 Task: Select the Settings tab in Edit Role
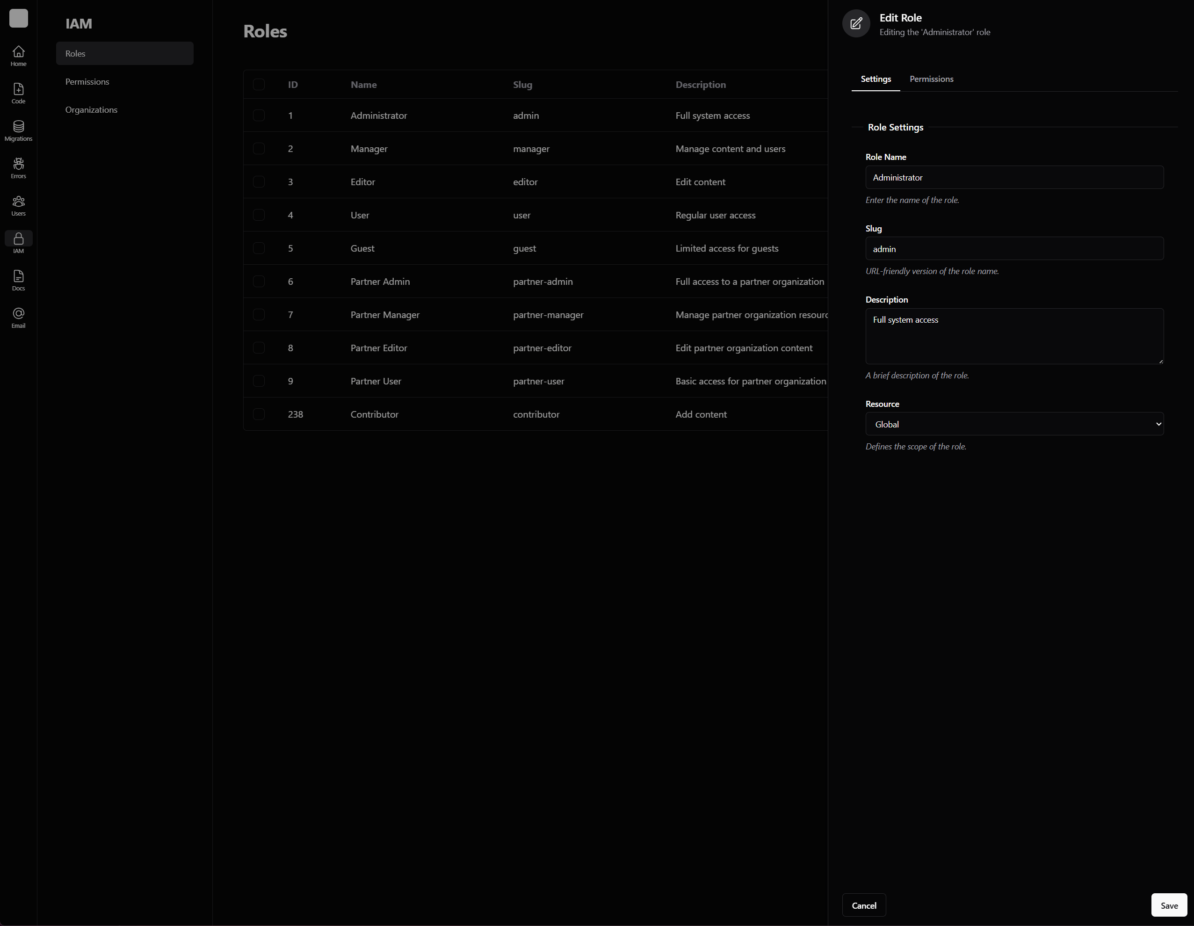coord(875,79)
